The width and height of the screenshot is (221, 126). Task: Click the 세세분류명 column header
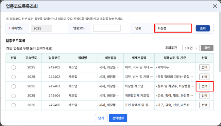[139, 58]
